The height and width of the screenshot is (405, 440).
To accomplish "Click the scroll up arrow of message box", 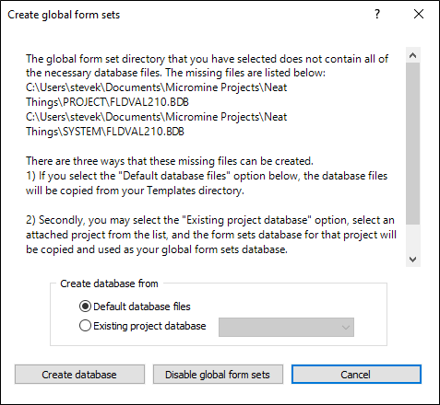I will (x=412, y=55).
